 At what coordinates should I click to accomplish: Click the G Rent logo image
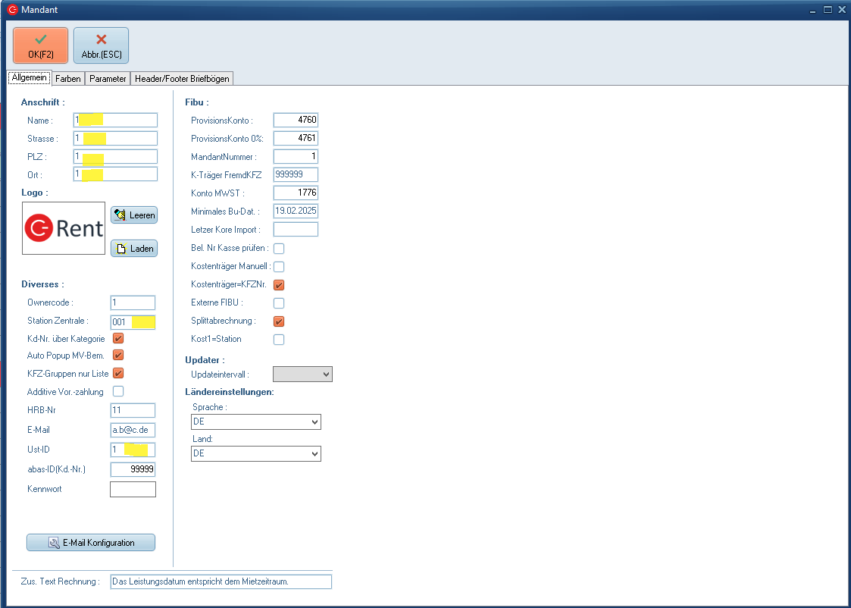[x=64, y=227]
